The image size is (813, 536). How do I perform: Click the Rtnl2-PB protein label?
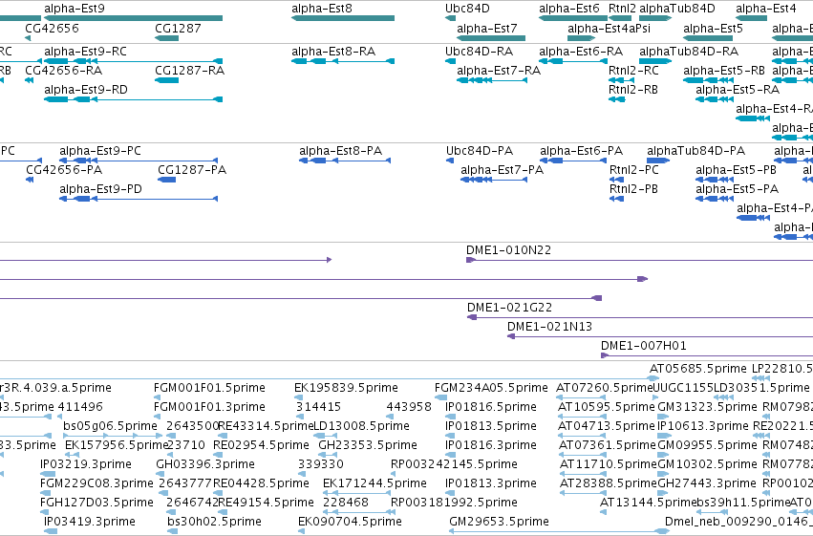(x=633, y=189)
